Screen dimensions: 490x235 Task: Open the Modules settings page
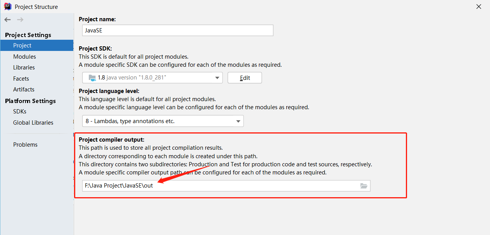25,56
